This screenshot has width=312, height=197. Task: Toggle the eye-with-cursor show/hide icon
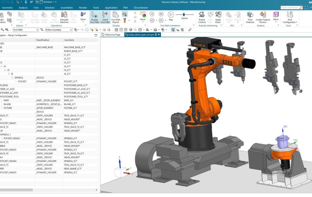pos(178,30)
